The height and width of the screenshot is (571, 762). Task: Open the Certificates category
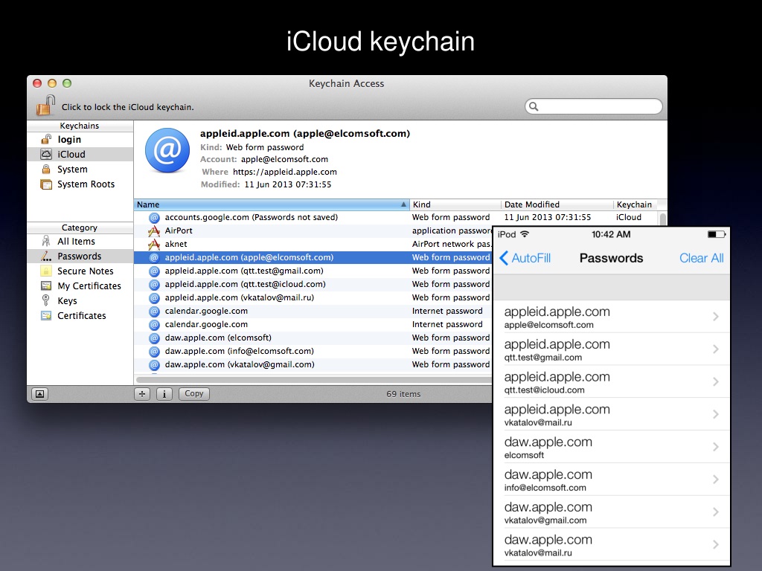[80, 315]
